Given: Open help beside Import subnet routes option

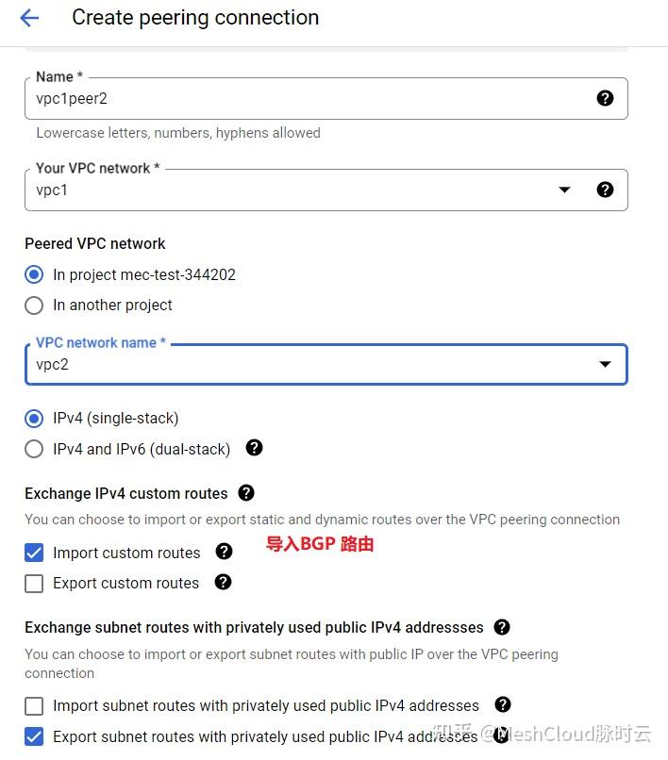Looking at the screenshot, I should point(502,705).
